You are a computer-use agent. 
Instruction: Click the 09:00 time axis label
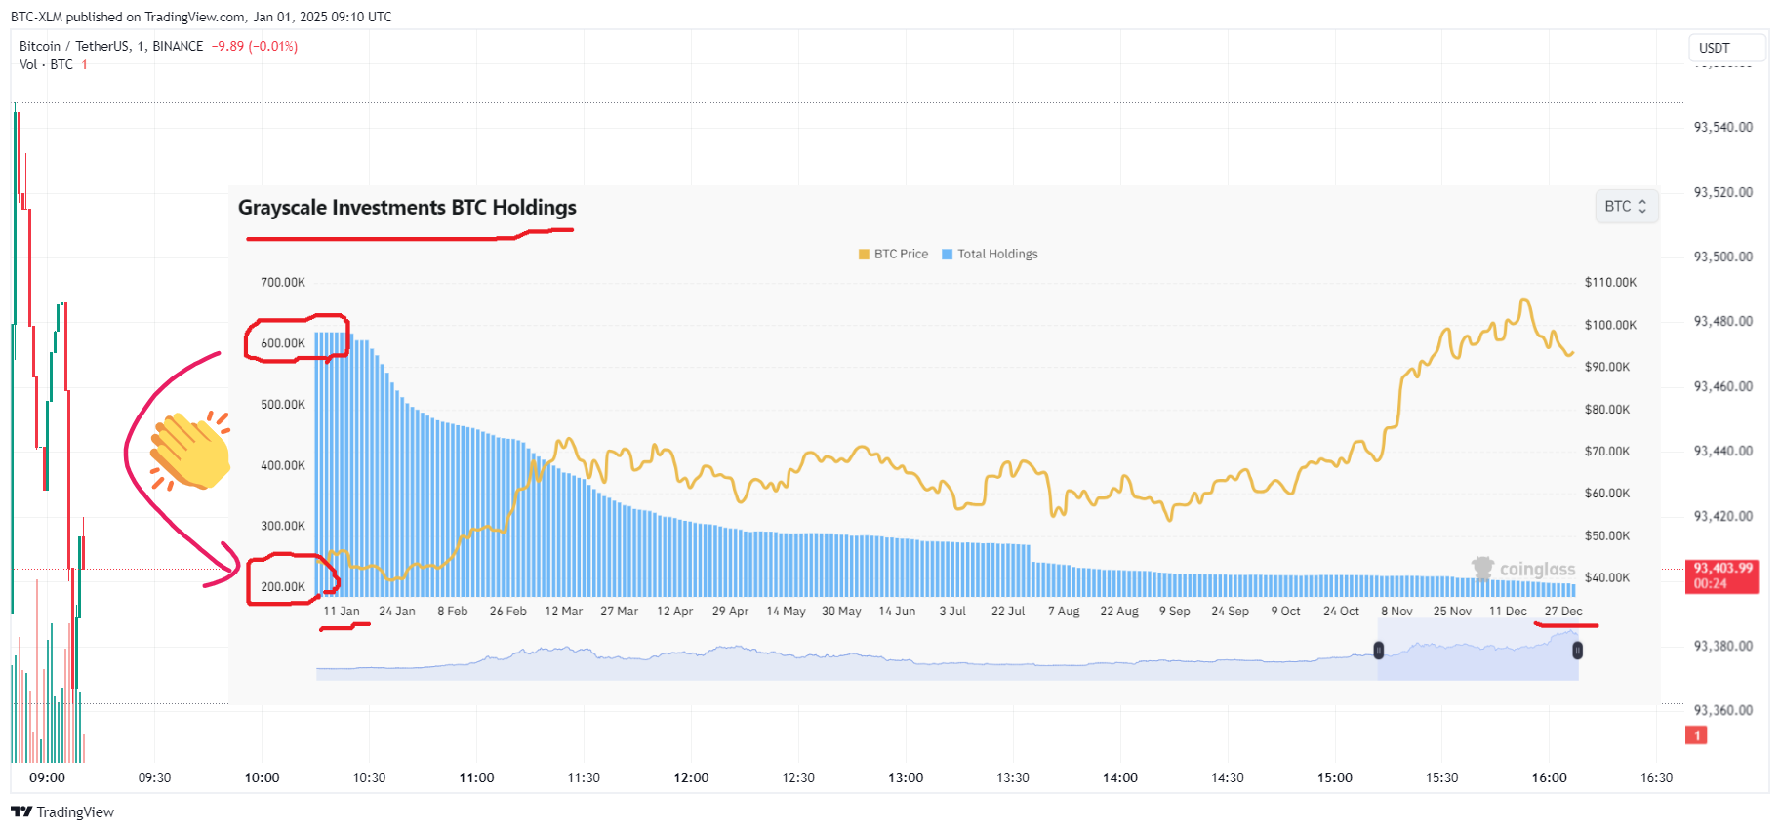(x=47, y=778)
